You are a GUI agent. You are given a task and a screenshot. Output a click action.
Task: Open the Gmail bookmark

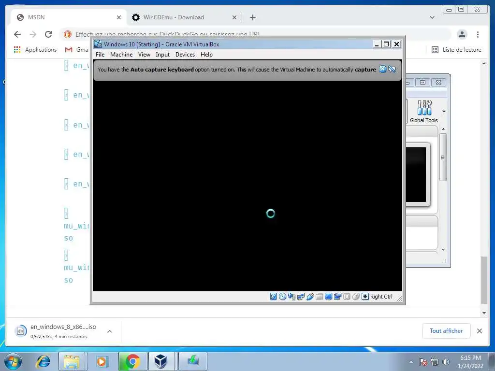click(76, 50)
